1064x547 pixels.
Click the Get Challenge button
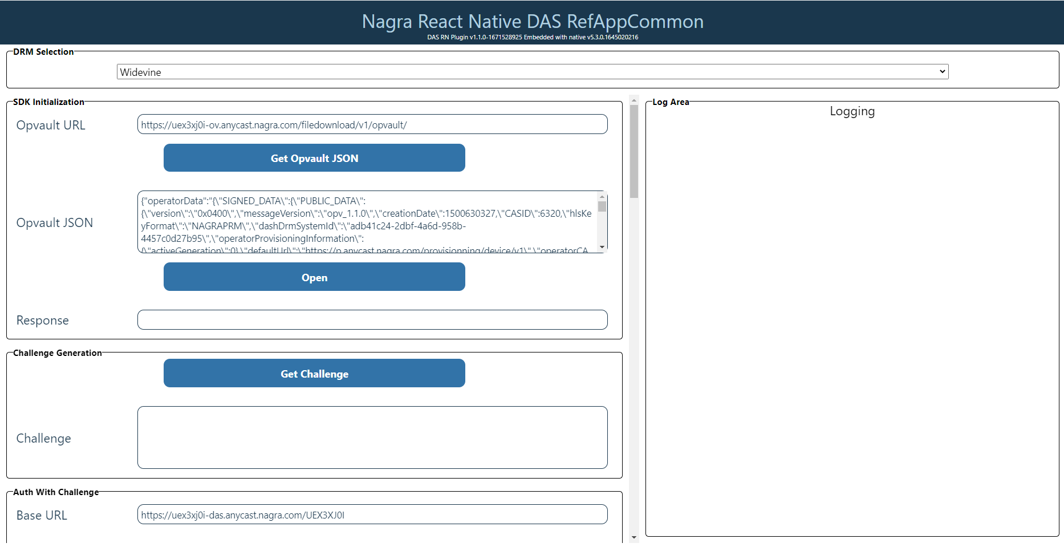click(x=314, y=374)
